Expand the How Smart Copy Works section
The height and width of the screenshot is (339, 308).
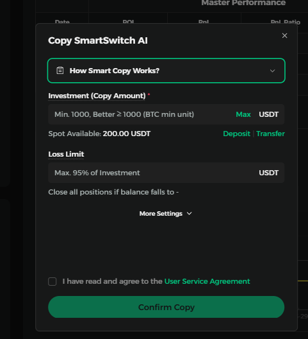pos(166,71)
